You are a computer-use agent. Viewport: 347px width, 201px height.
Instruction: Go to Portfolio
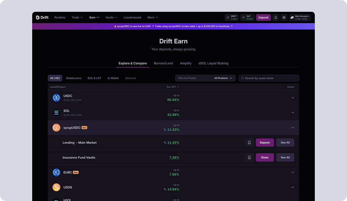pos(60,18)
